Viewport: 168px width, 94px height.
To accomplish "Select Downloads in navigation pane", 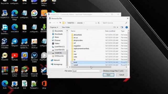I will pyautogui.click(x=59, y=34).
